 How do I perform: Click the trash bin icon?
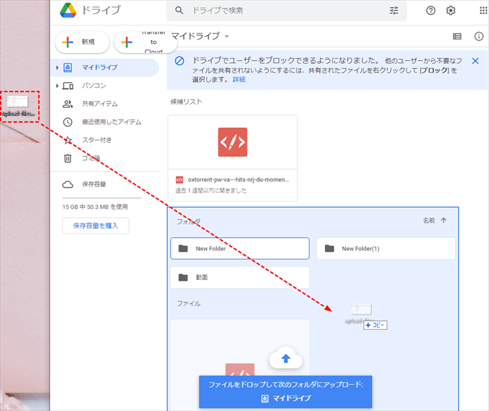coord(68,158)
